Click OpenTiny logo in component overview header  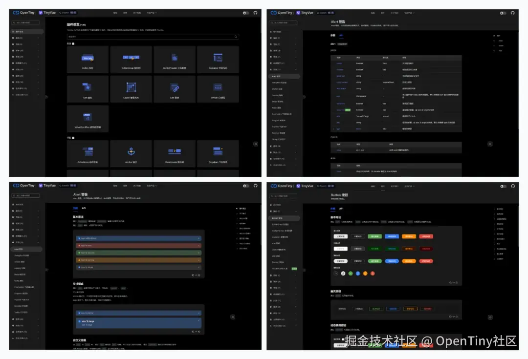pyautogui.click(x=24, y=13)
